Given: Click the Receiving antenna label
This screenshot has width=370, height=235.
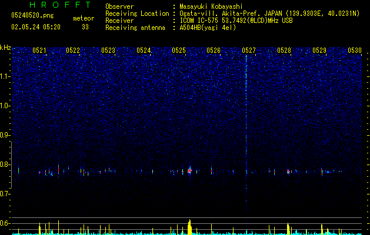Looking at the screenshot, I should click(x=135, y=28).
